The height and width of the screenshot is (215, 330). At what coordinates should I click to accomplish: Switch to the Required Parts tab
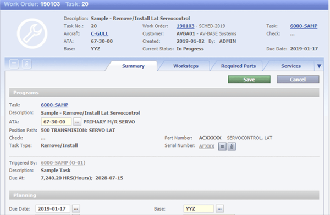click(239, 66)
